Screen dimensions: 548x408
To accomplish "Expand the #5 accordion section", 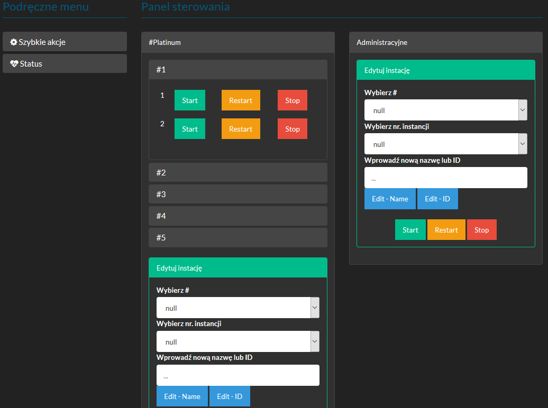I will tap(238, 238).
